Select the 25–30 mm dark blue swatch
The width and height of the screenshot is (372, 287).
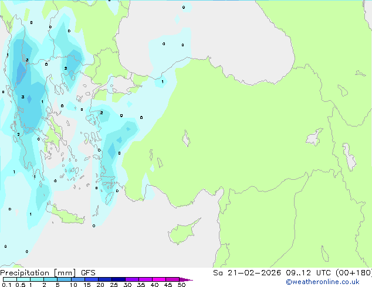pyautogui.click(x=119, y=279)
